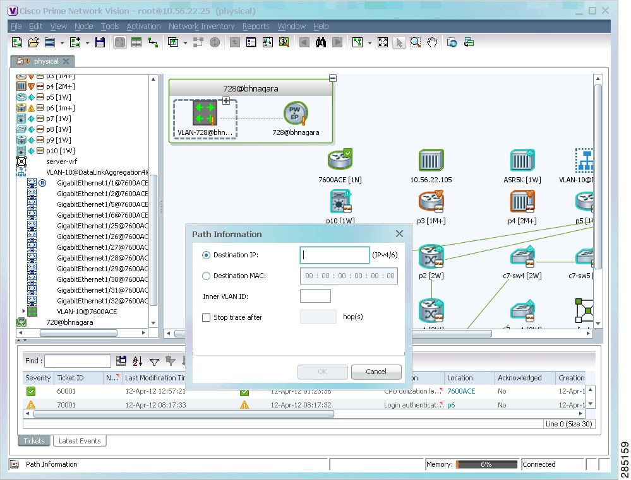
Task: Click Cancel in Path Information dialog
Action: [376, 372]
